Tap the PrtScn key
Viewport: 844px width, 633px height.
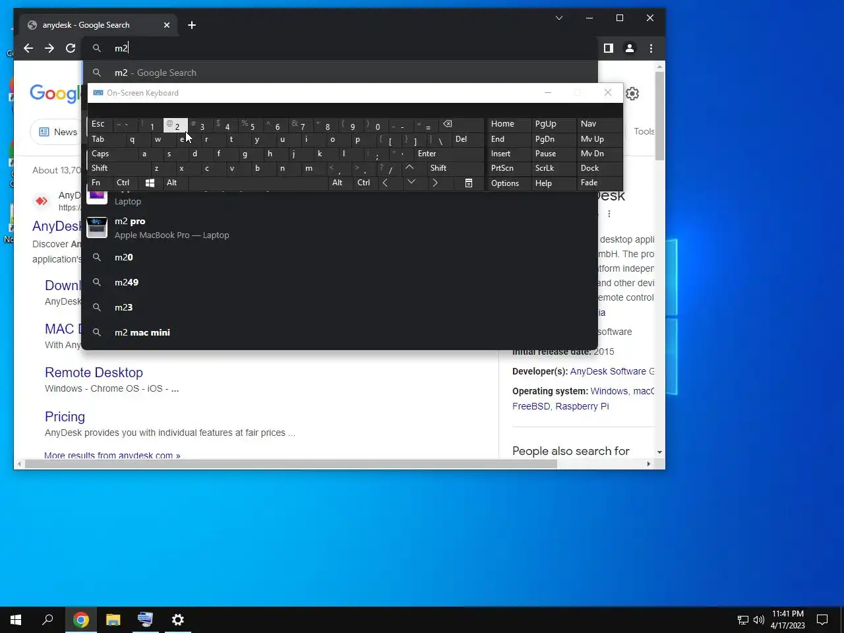click(x=508, y=168)
